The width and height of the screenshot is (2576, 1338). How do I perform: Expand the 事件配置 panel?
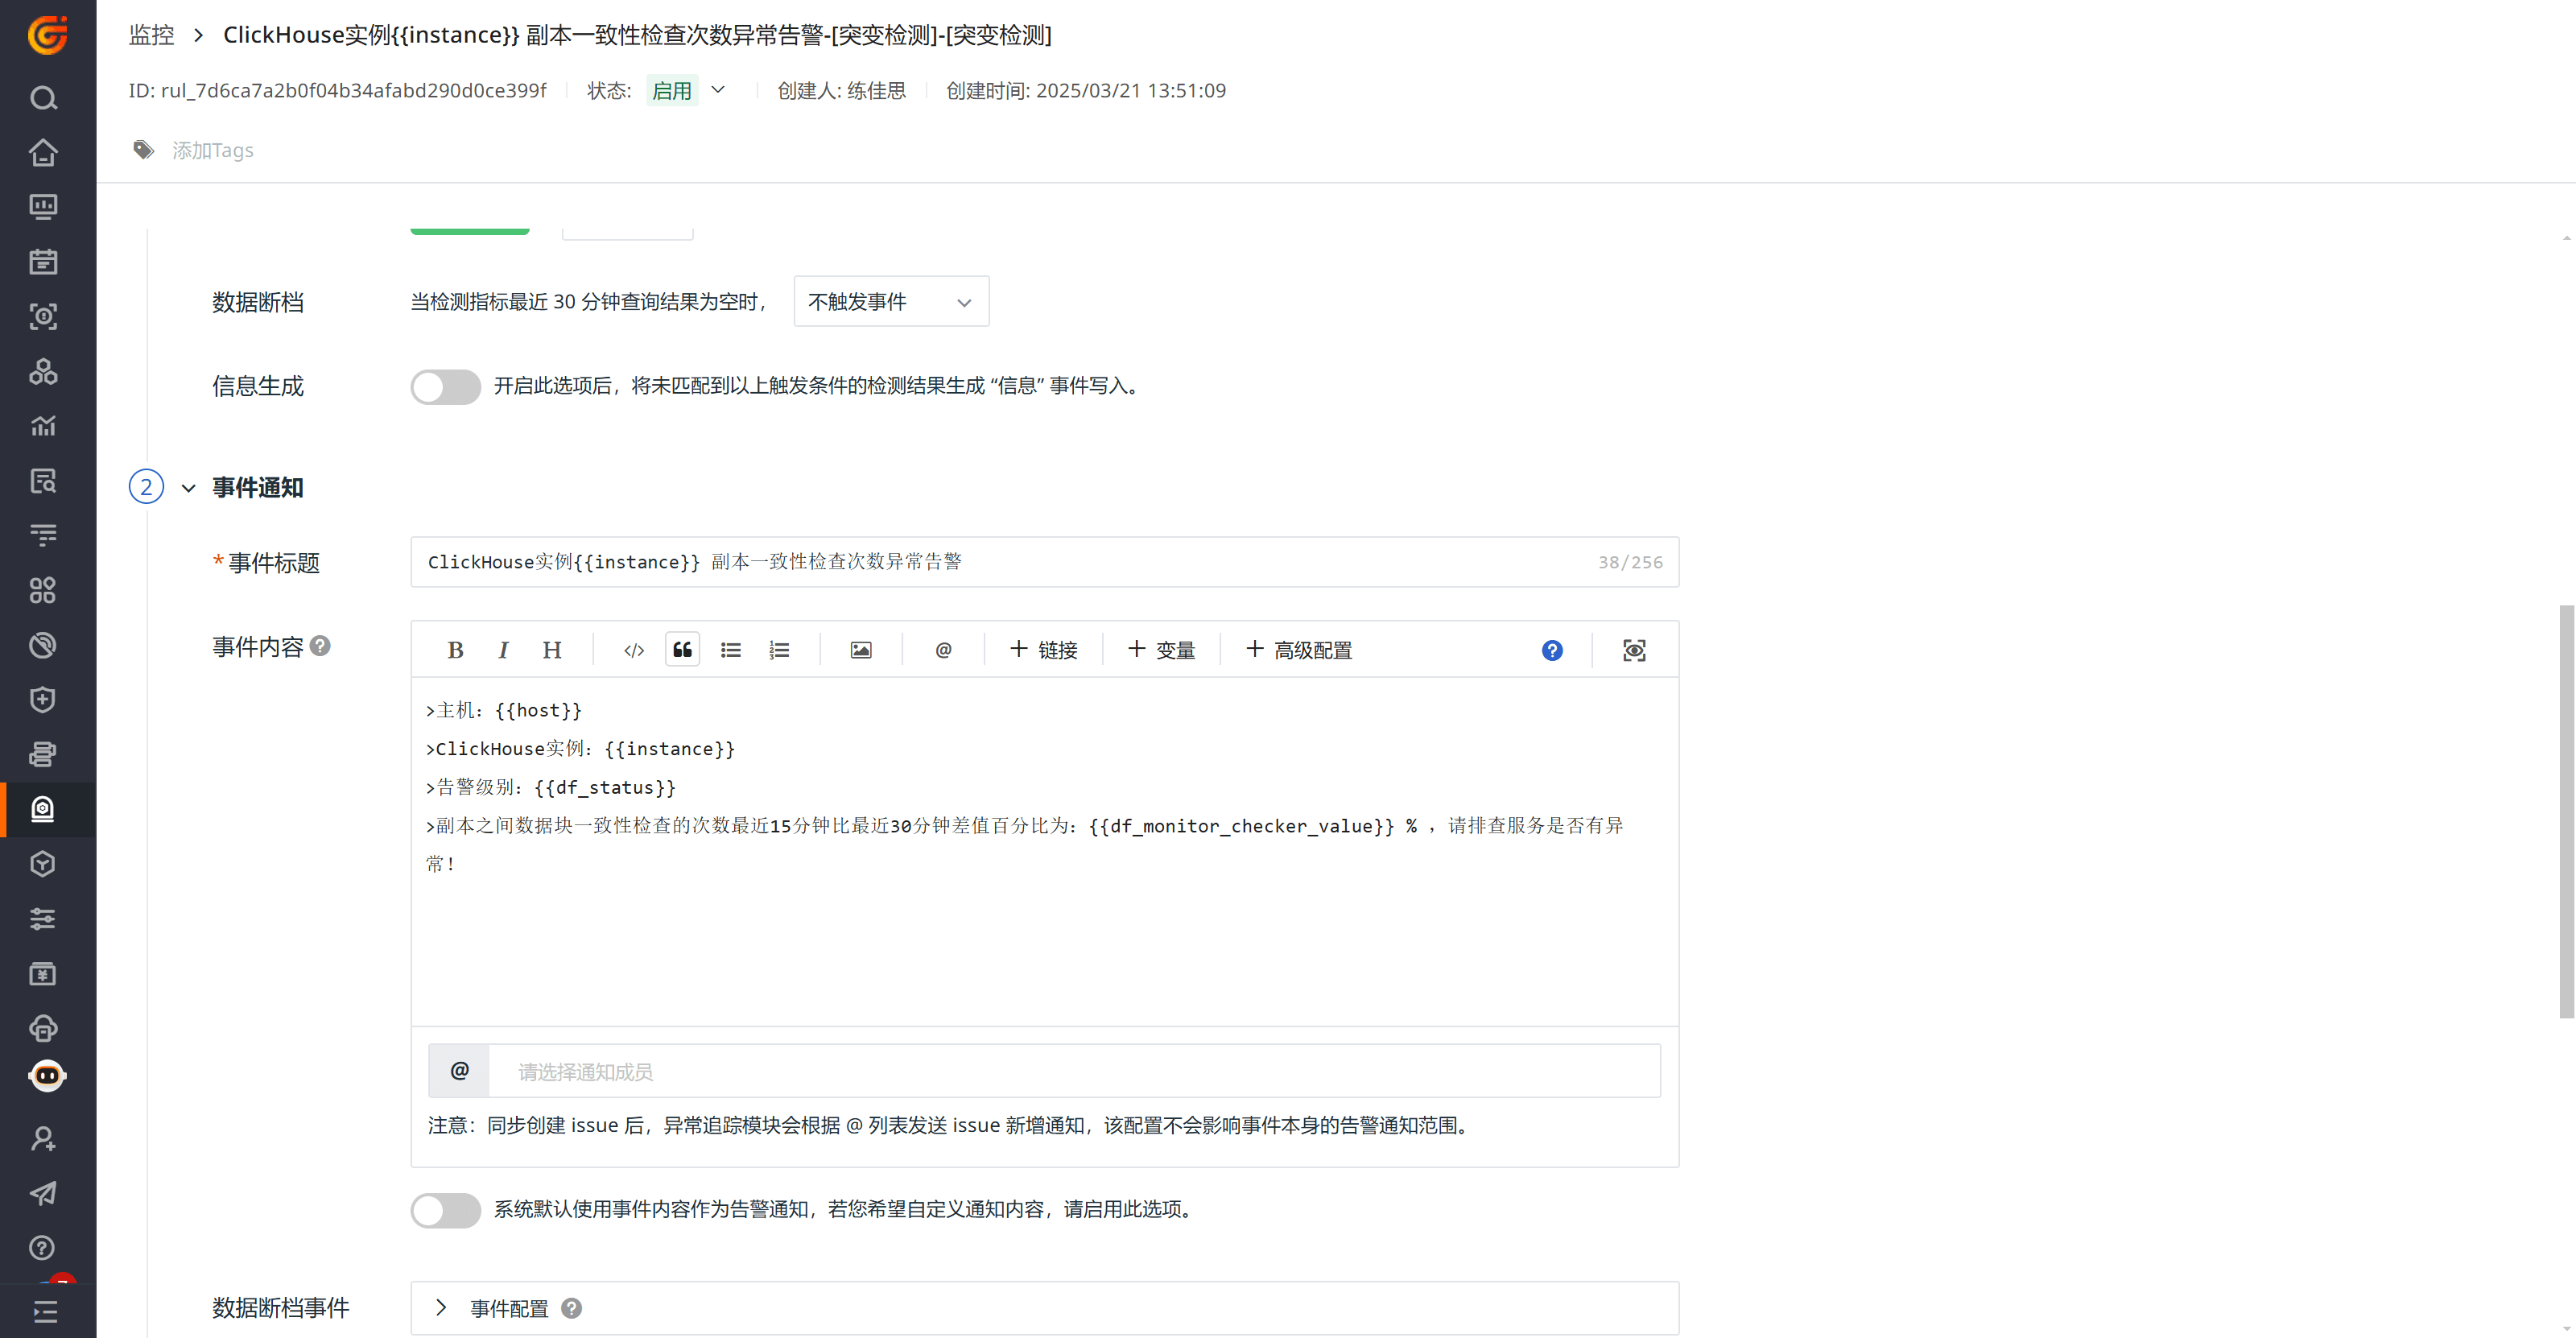[x=441, y=1307]
